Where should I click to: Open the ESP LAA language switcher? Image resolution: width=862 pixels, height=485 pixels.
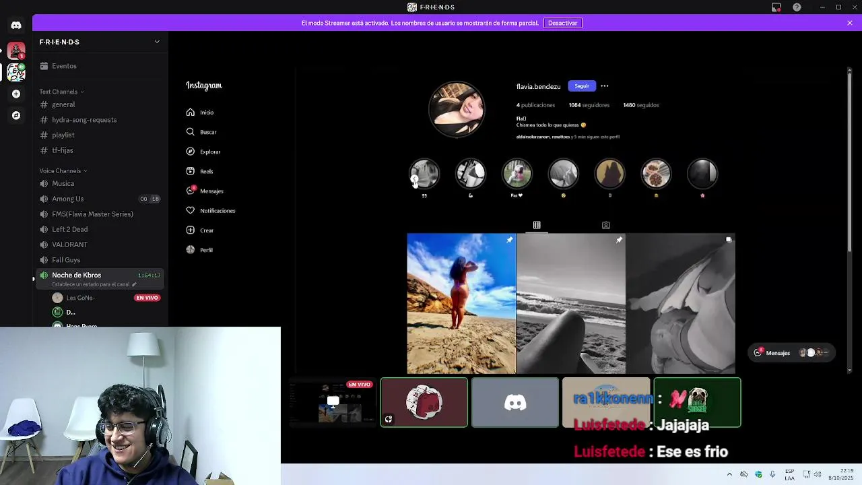point(790,474)
